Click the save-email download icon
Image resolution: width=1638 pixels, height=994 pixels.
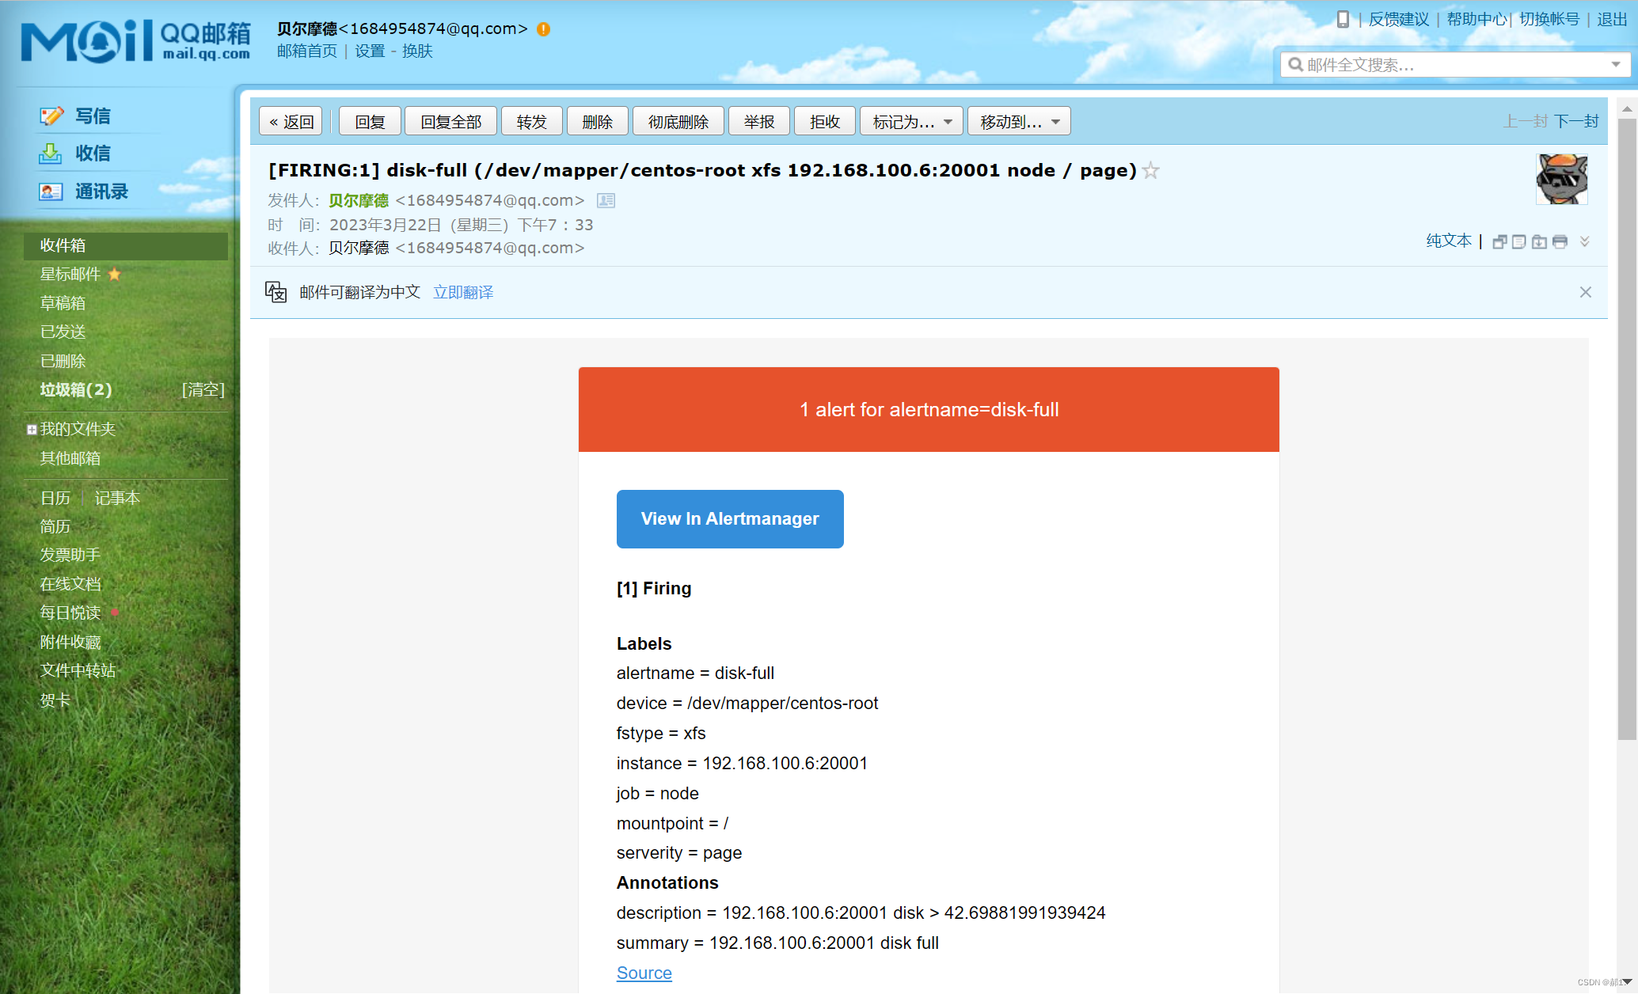coord(1539,242)
